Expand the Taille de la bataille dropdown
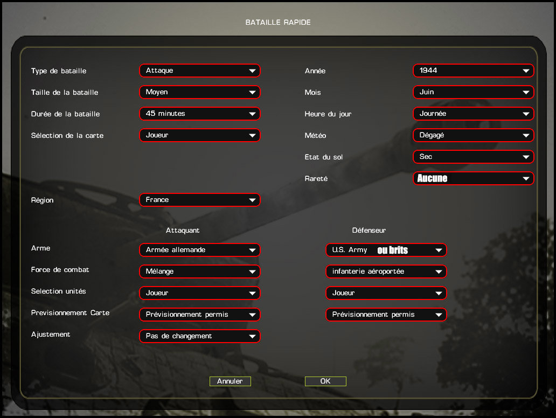556x418 pixels. point(200,92)
